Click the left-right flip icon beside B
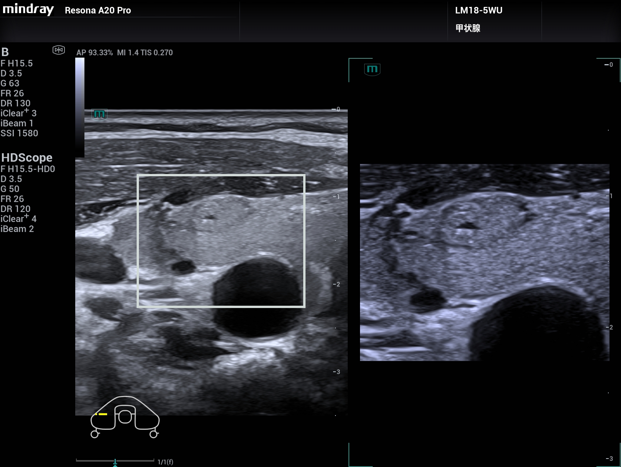Viewport: 621px width, 467px height. click(x=59, y=50)
